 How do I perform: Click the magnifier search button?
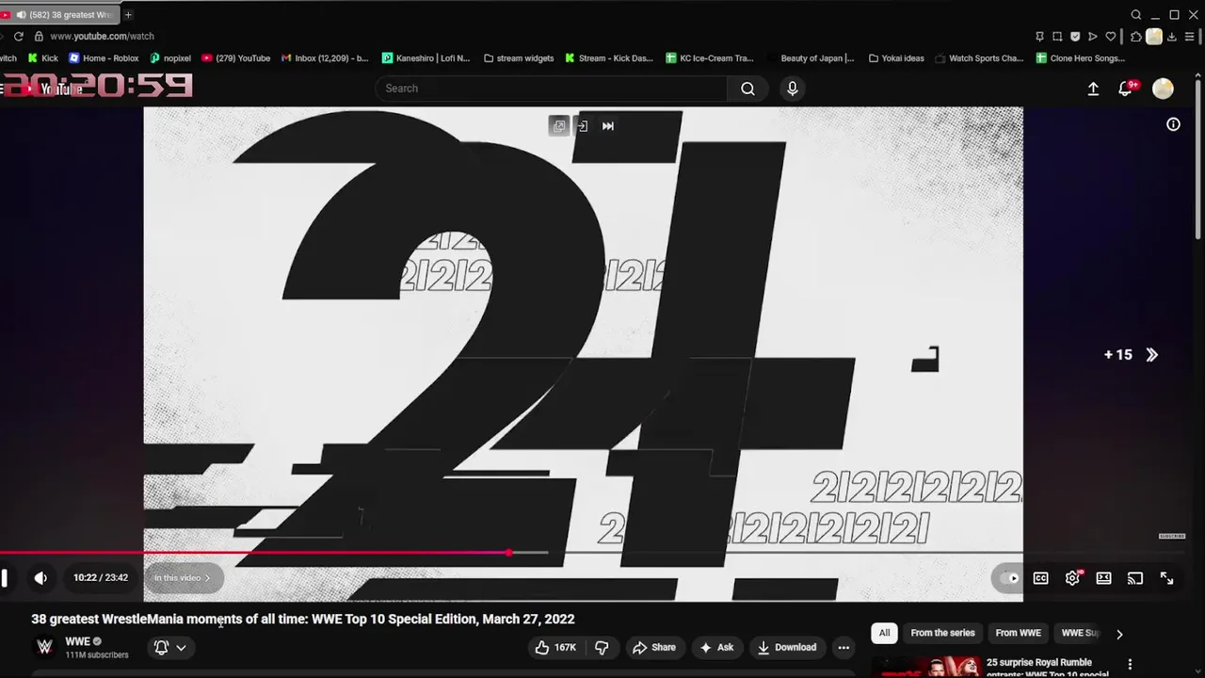pos(747,89)
